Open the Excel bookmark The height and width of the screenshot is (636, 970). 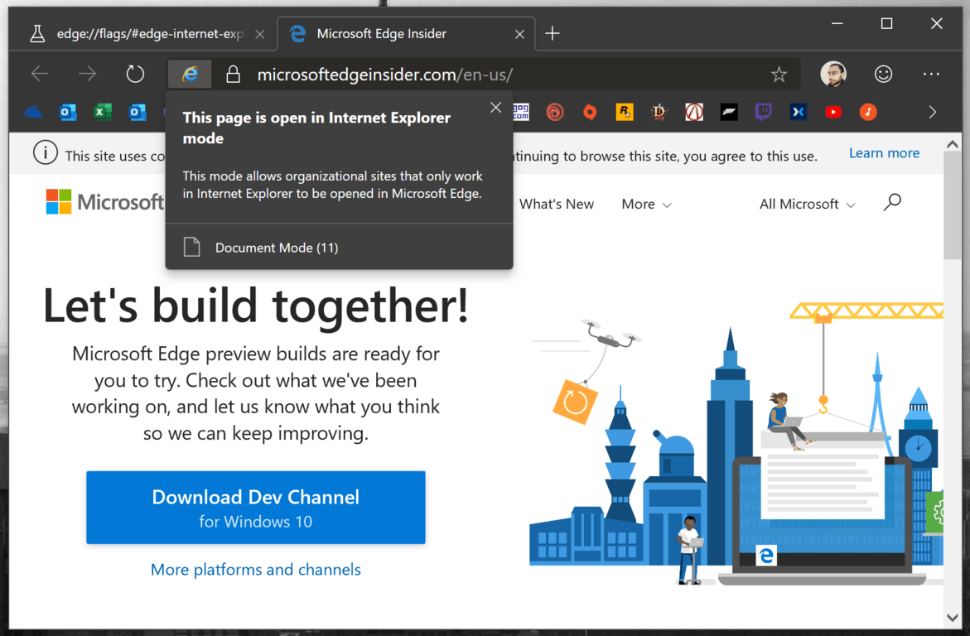click(102, 112)
